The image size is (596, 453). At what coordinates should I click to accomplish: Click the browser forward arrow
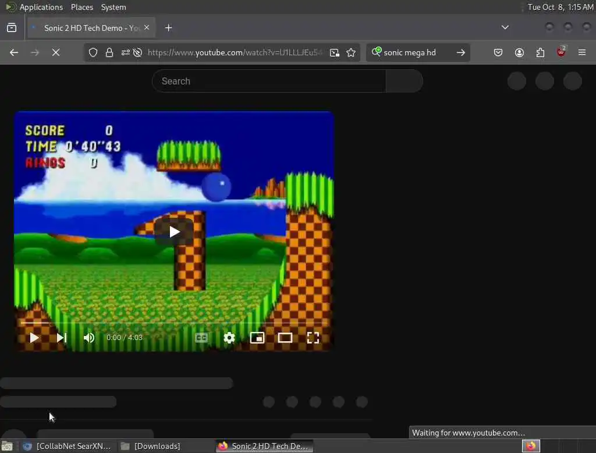pos(34,52)
